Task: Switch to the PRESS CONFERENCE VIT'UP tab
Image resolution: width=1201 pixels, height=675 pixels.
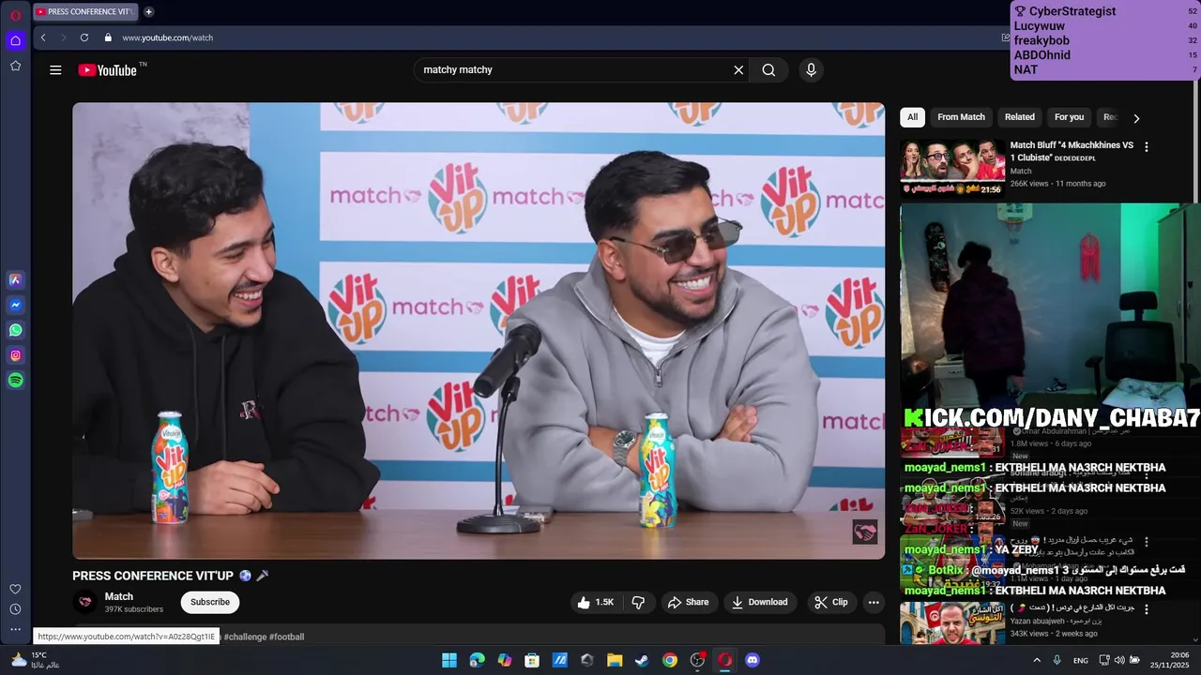Action: 84,12
